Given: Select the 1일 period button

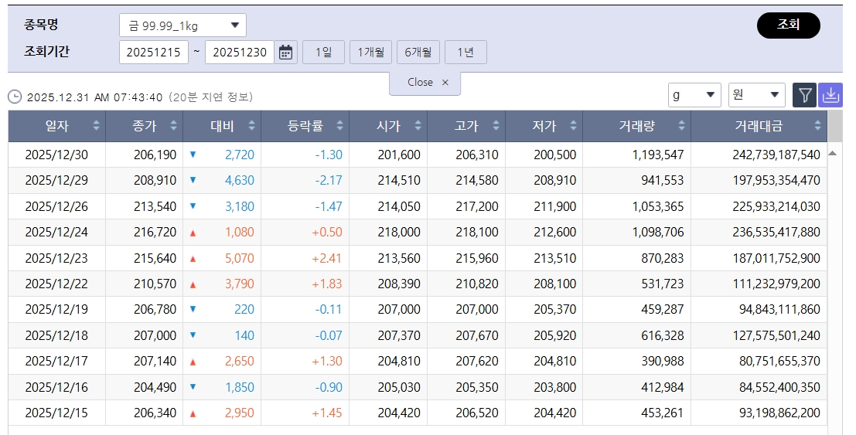Looking at the screenshot, I should coord(324,53).
